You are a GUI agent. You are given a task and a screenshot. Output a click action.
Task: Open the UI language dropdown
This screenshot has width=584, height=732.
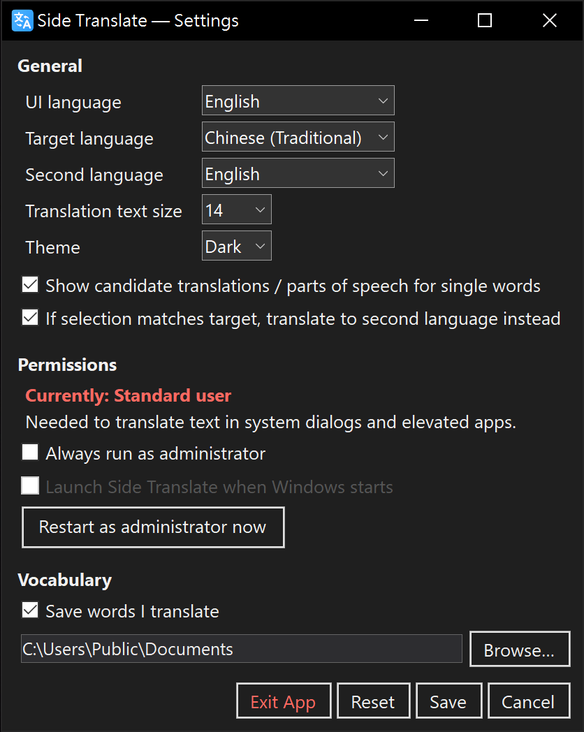(x=298, y=101)
